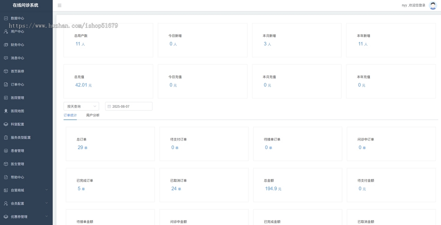The width and height of the screenshot is (441, 225).
Task: Click the 患者管理 grid icon
Action: point(6,150)
